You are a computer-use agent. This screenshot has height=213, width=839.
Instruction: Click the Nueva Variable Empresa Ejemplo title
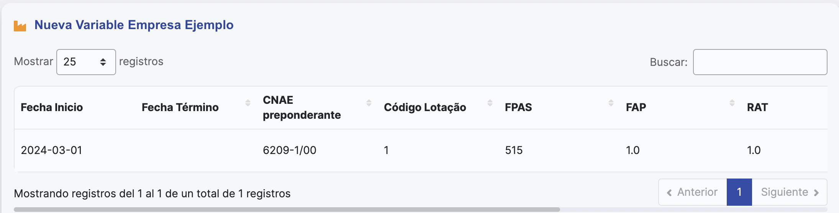tap(134, 25)
